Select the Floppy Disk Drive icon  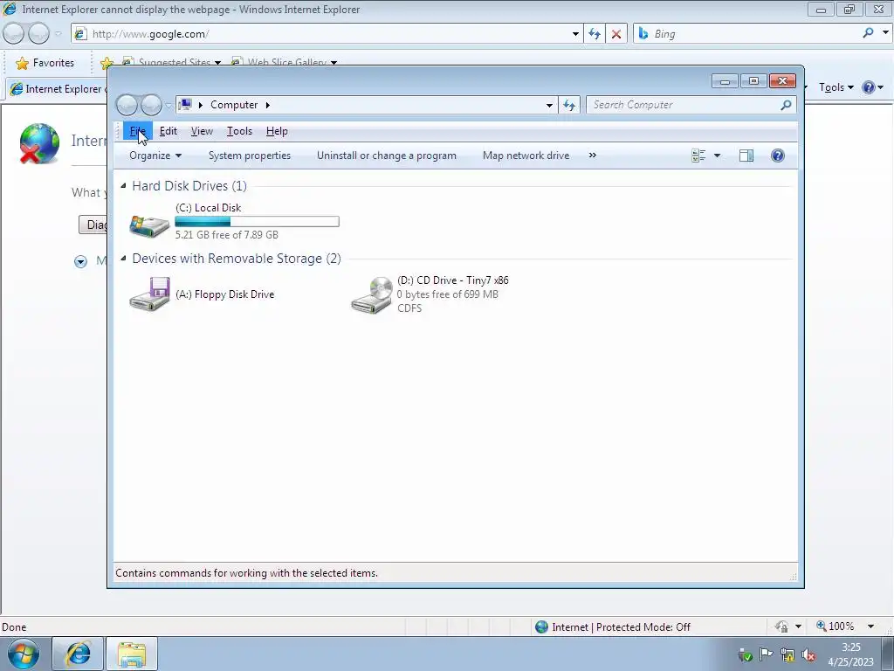point(149,294)
